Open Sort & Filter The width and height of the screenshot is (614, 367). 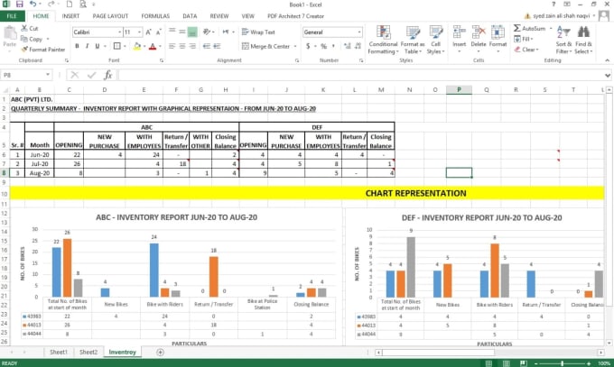(x=563, y=40)
